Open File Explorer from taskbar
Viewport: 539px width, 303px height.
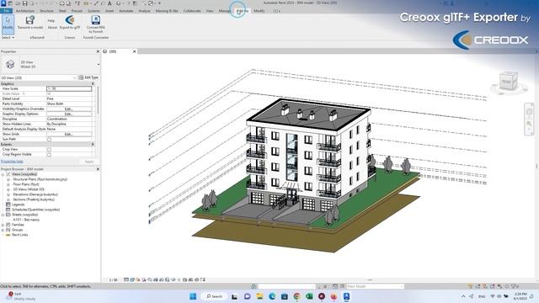259,296
